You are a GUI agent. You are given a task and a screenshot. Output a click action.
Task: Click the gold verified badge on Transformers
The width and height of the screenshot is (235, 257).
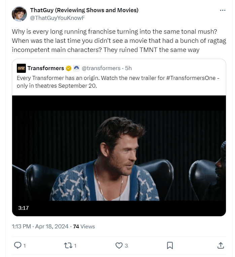(68, 68)
